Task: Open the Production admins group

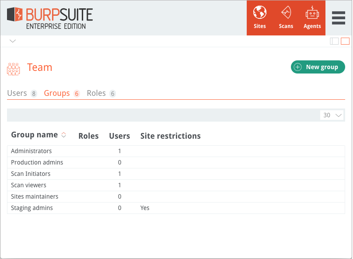Action: point(176,162)
